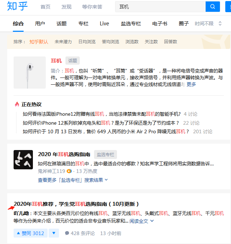
Task: Open the earphone topic thumbnail image
Action: (30, 73)
